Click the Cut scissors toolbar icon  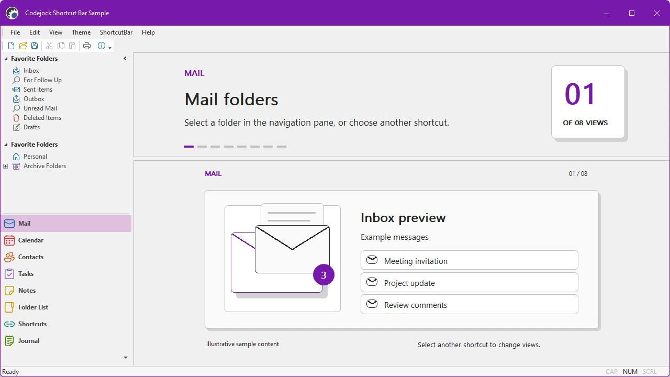click(49, 46)
